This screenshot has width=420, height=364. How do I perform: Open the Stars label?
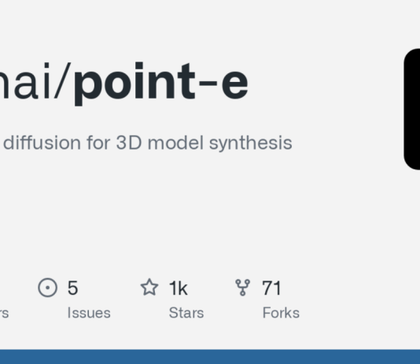[x=186, y=313]
